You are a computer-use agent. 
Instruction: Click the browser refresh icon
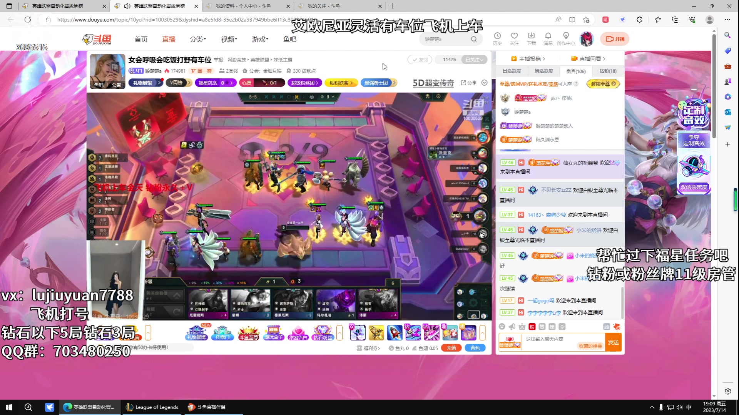28,20
